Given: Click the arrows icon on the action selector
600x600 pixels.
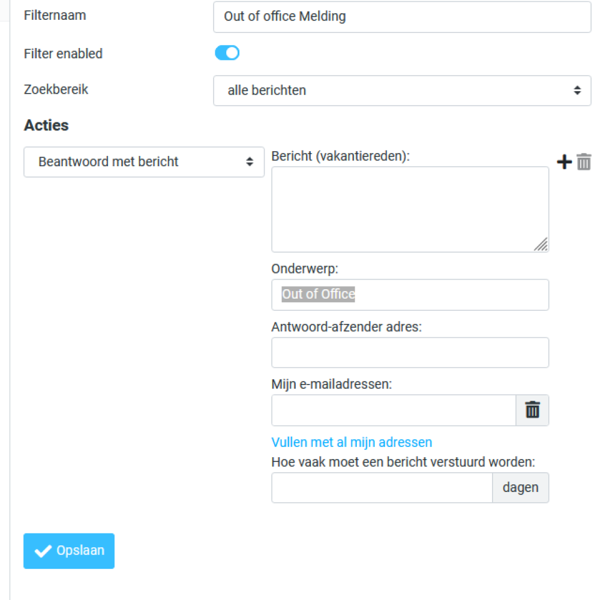Looking at the screenshot, I should click(x=250, y=161).
